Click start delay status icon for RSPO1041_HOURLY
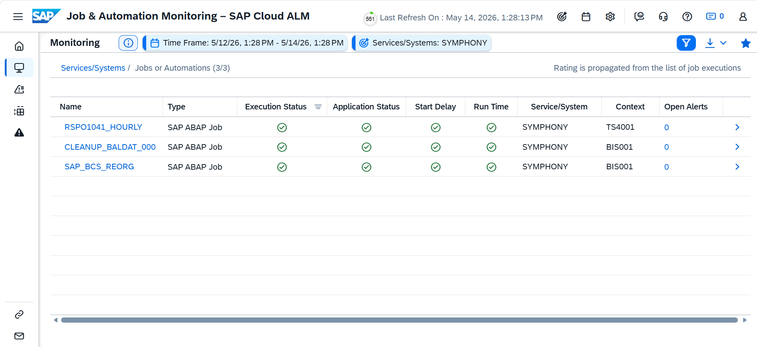 pyautogui.click(x=435, y=127)
